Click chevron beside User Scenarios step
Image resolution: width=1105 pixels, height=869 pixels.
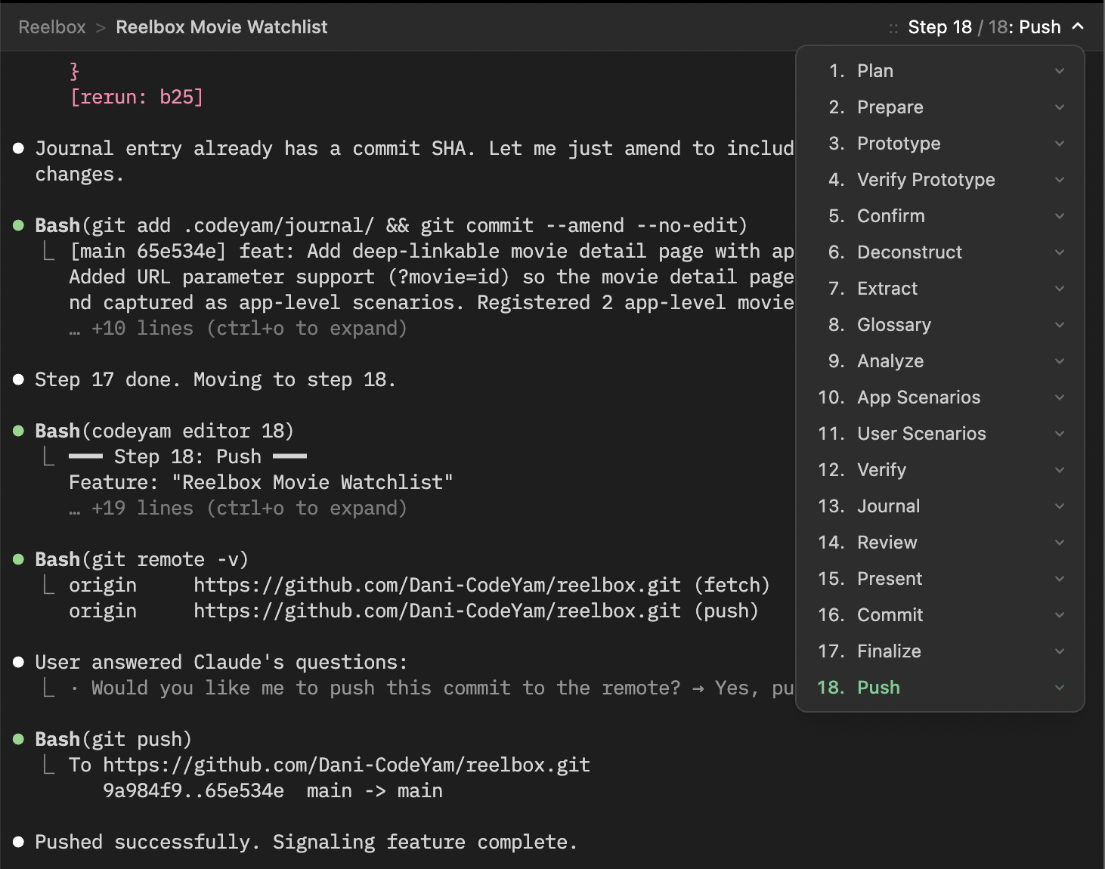coord(1060,434)
